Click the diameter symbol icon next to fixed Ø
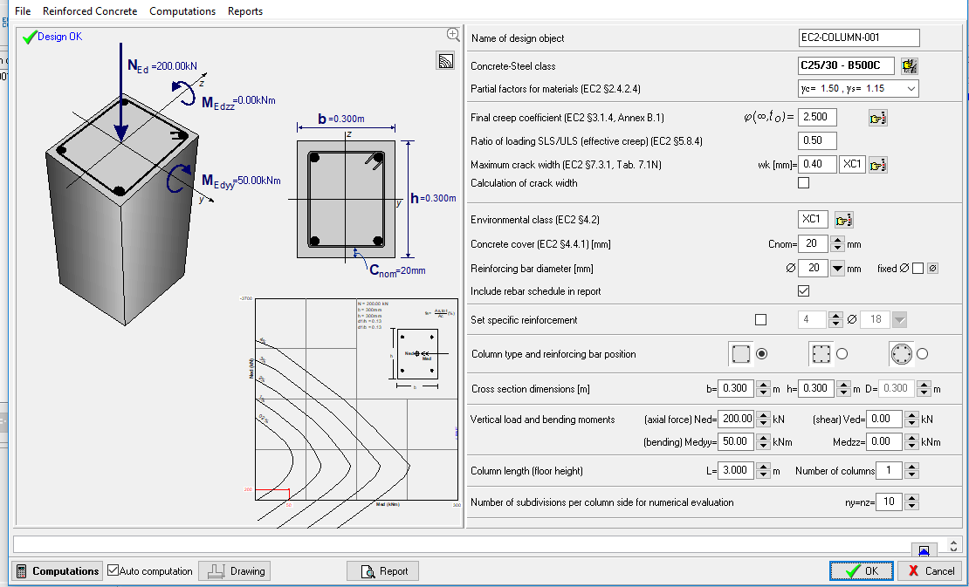 tap(933, 269)
